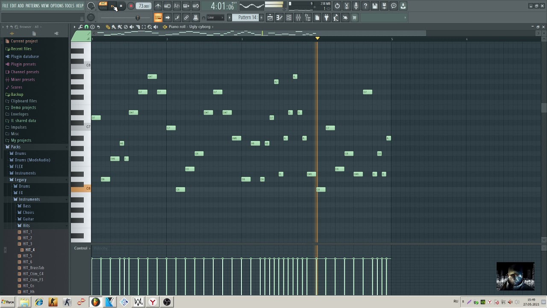Enable the Record button
Image resolution: width=547 pixels, height=308 pixels.
click(131, 6)
